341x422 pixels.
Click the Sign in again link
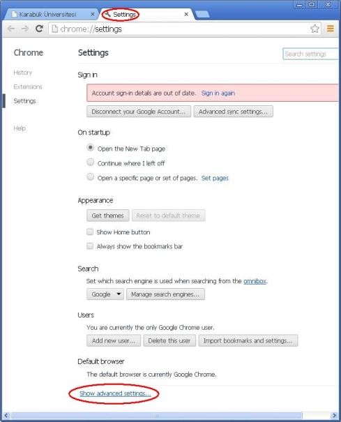(218, 93)
